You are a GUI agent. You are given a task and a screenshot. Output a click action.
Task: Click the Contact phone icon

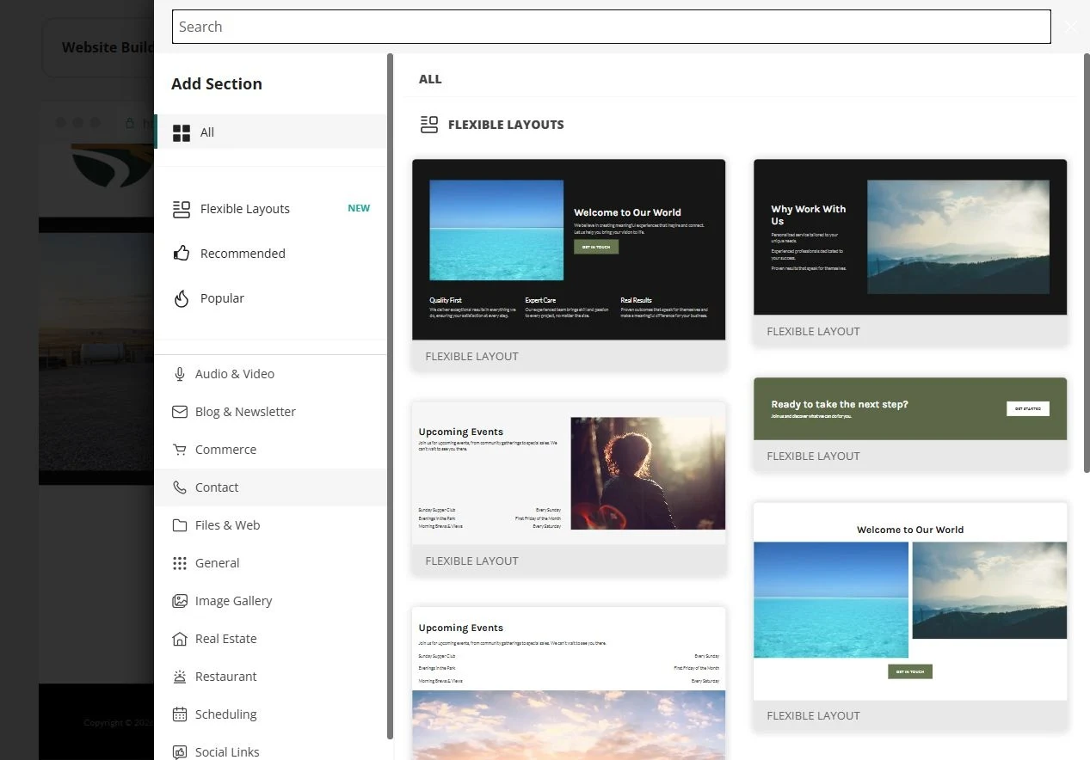click(x=180, y=487)
